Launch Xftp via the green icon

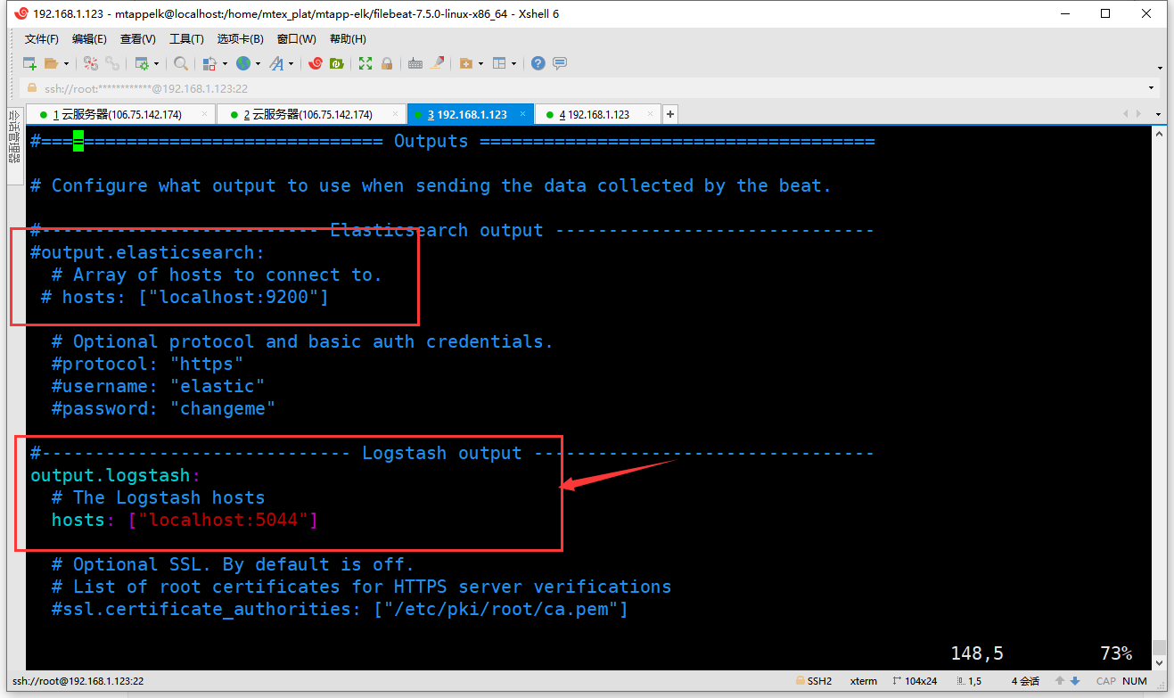(336, 63)
